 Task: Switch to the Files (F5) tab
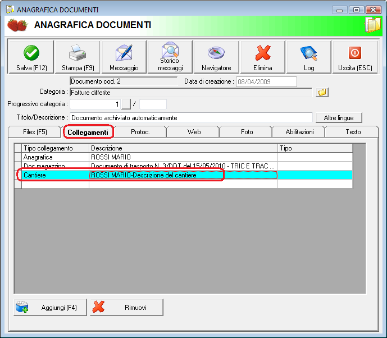tap(35, 132)
